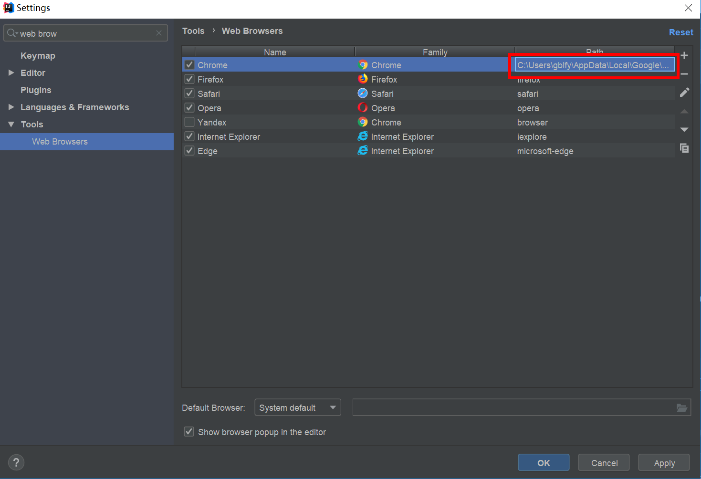Screen dimensions: 701x479
Task: Enable the Yandex browser checkbox
Action: coord(189,122)
